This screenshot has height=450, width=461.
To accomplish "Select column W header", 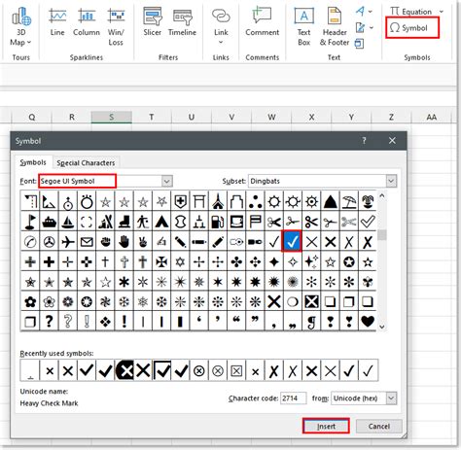I will pos(271,117).
